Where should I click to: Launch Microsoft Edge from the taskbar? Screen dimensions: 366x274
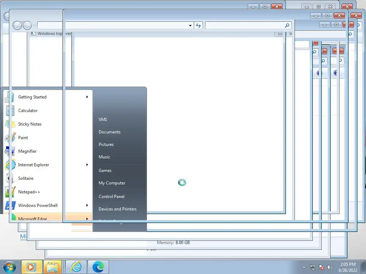tap(98, 267)
